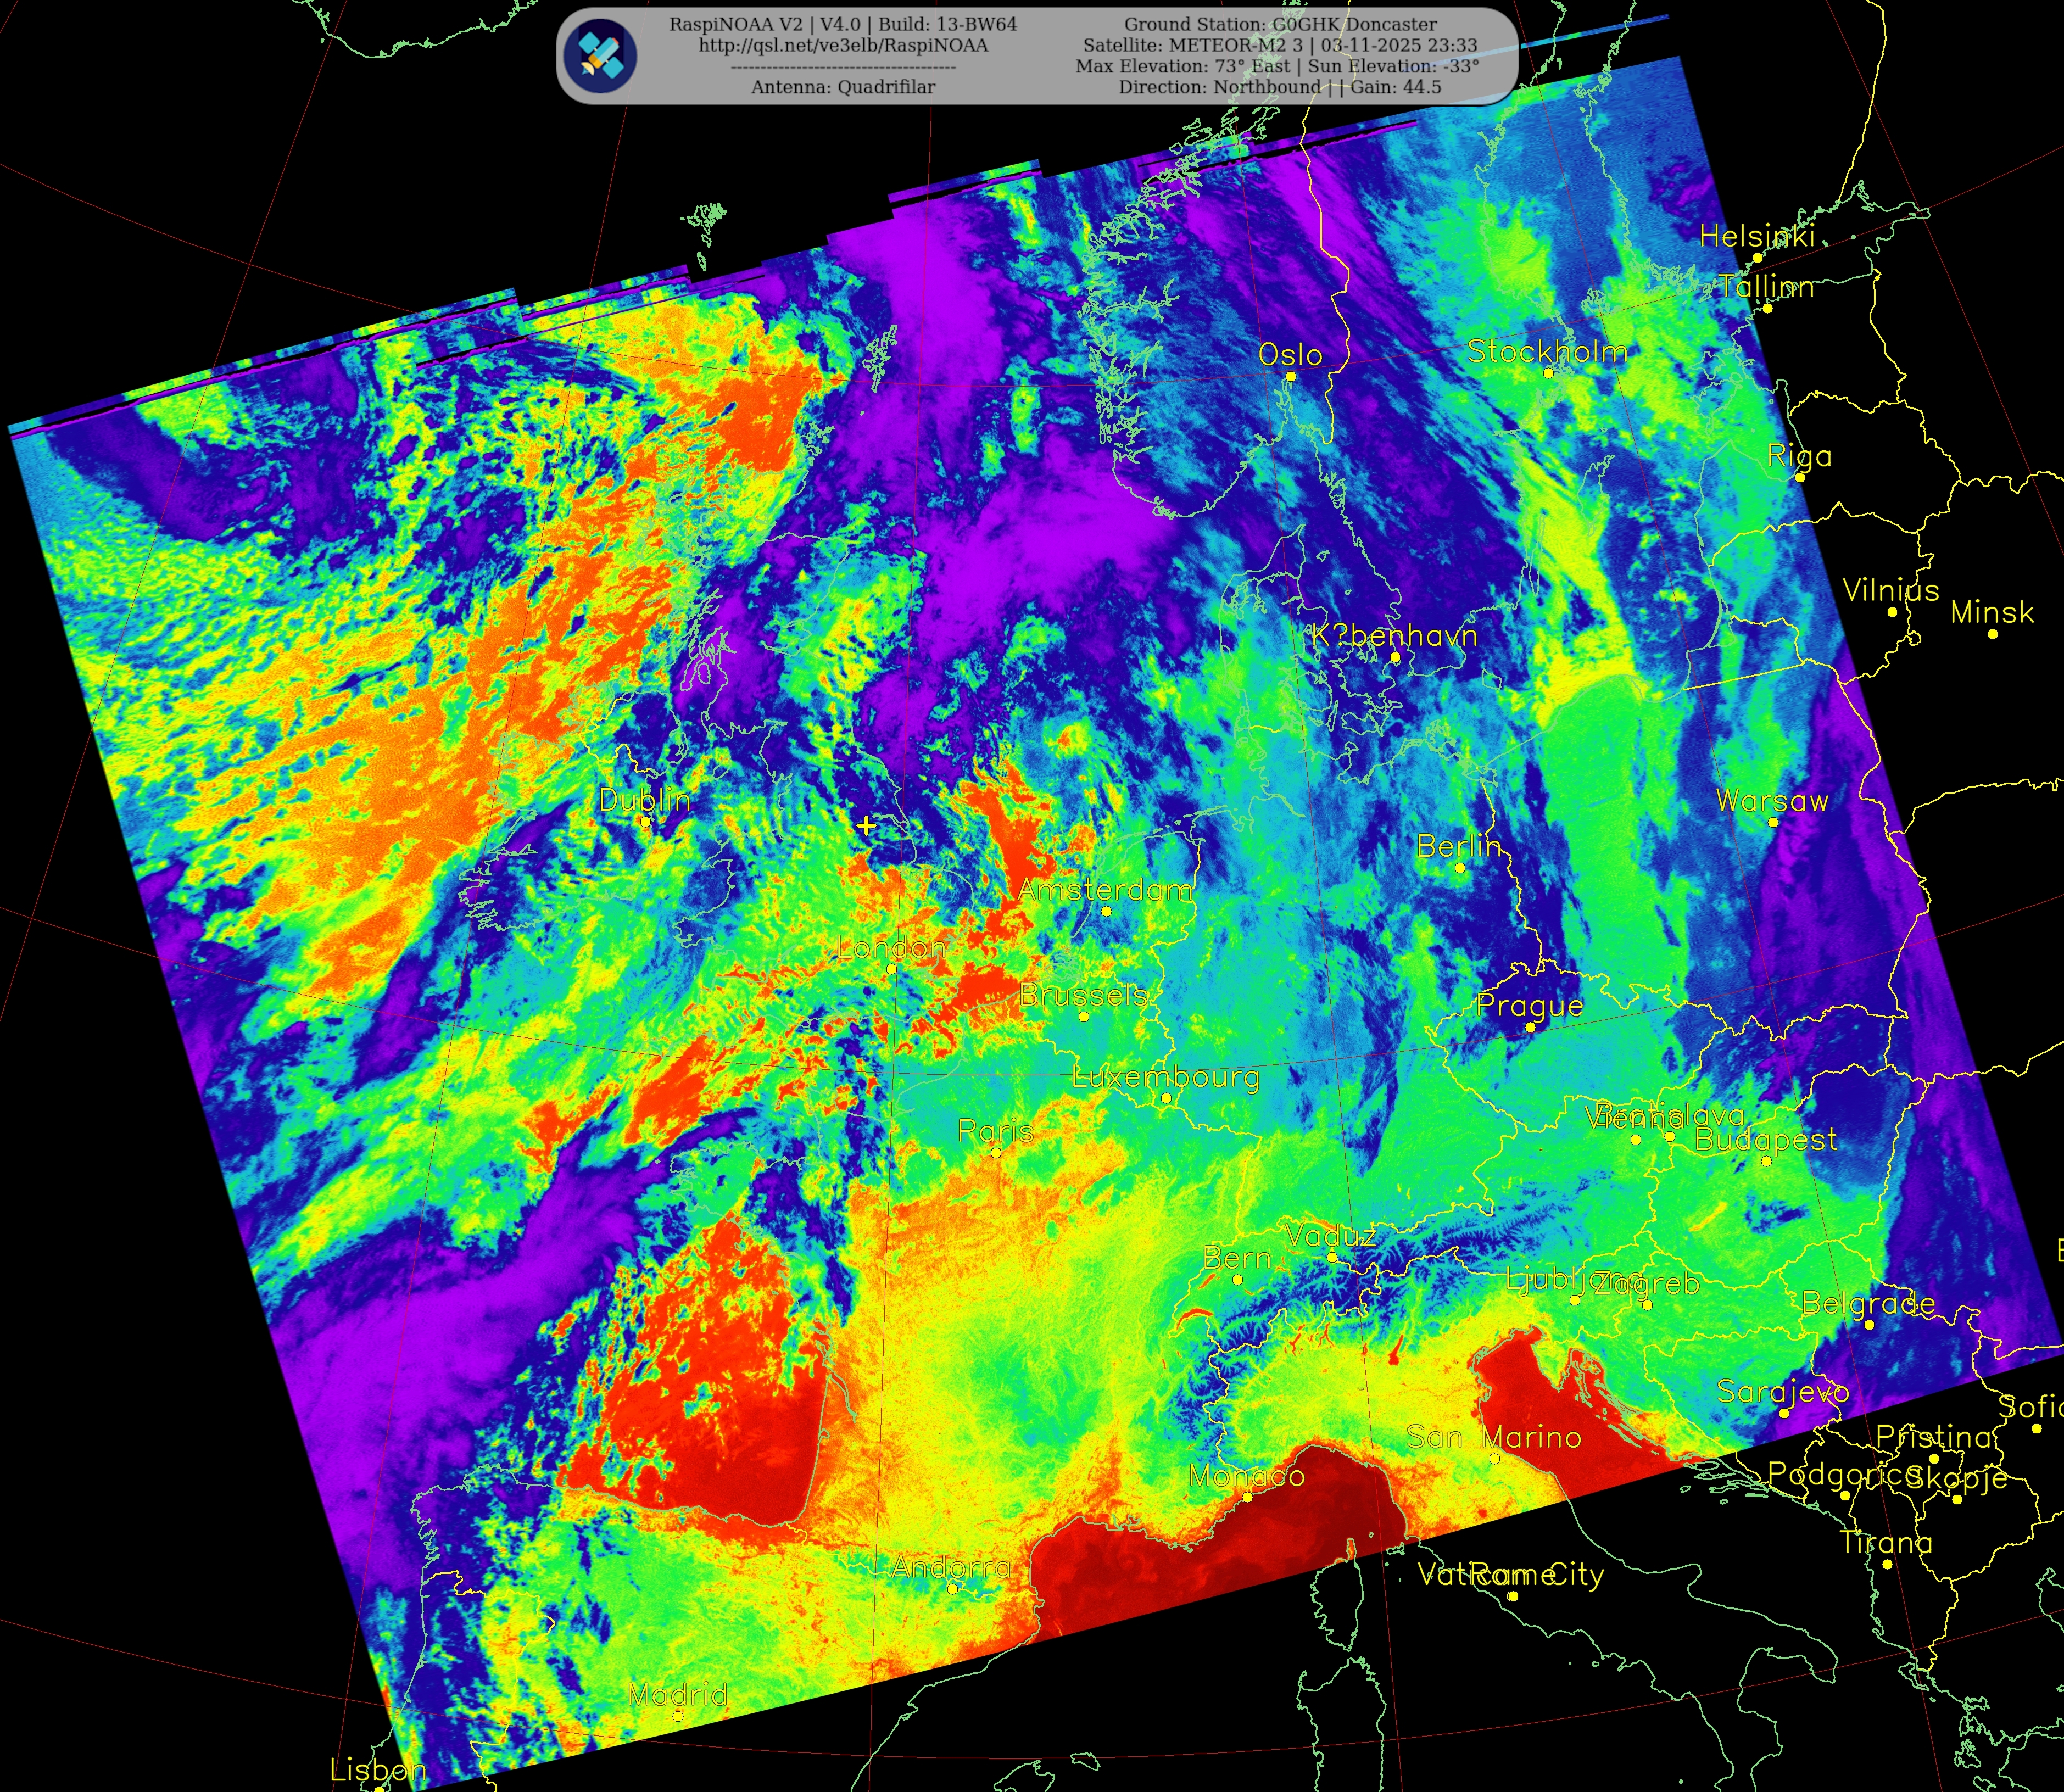2064x1792 pixels.
Task: Click the Dublin city marker dot
Action: 645,822
